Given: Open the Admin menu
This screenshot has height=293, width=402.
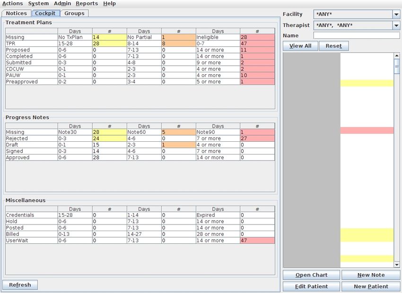Looking at the screenshot, I should click(62, 4).
